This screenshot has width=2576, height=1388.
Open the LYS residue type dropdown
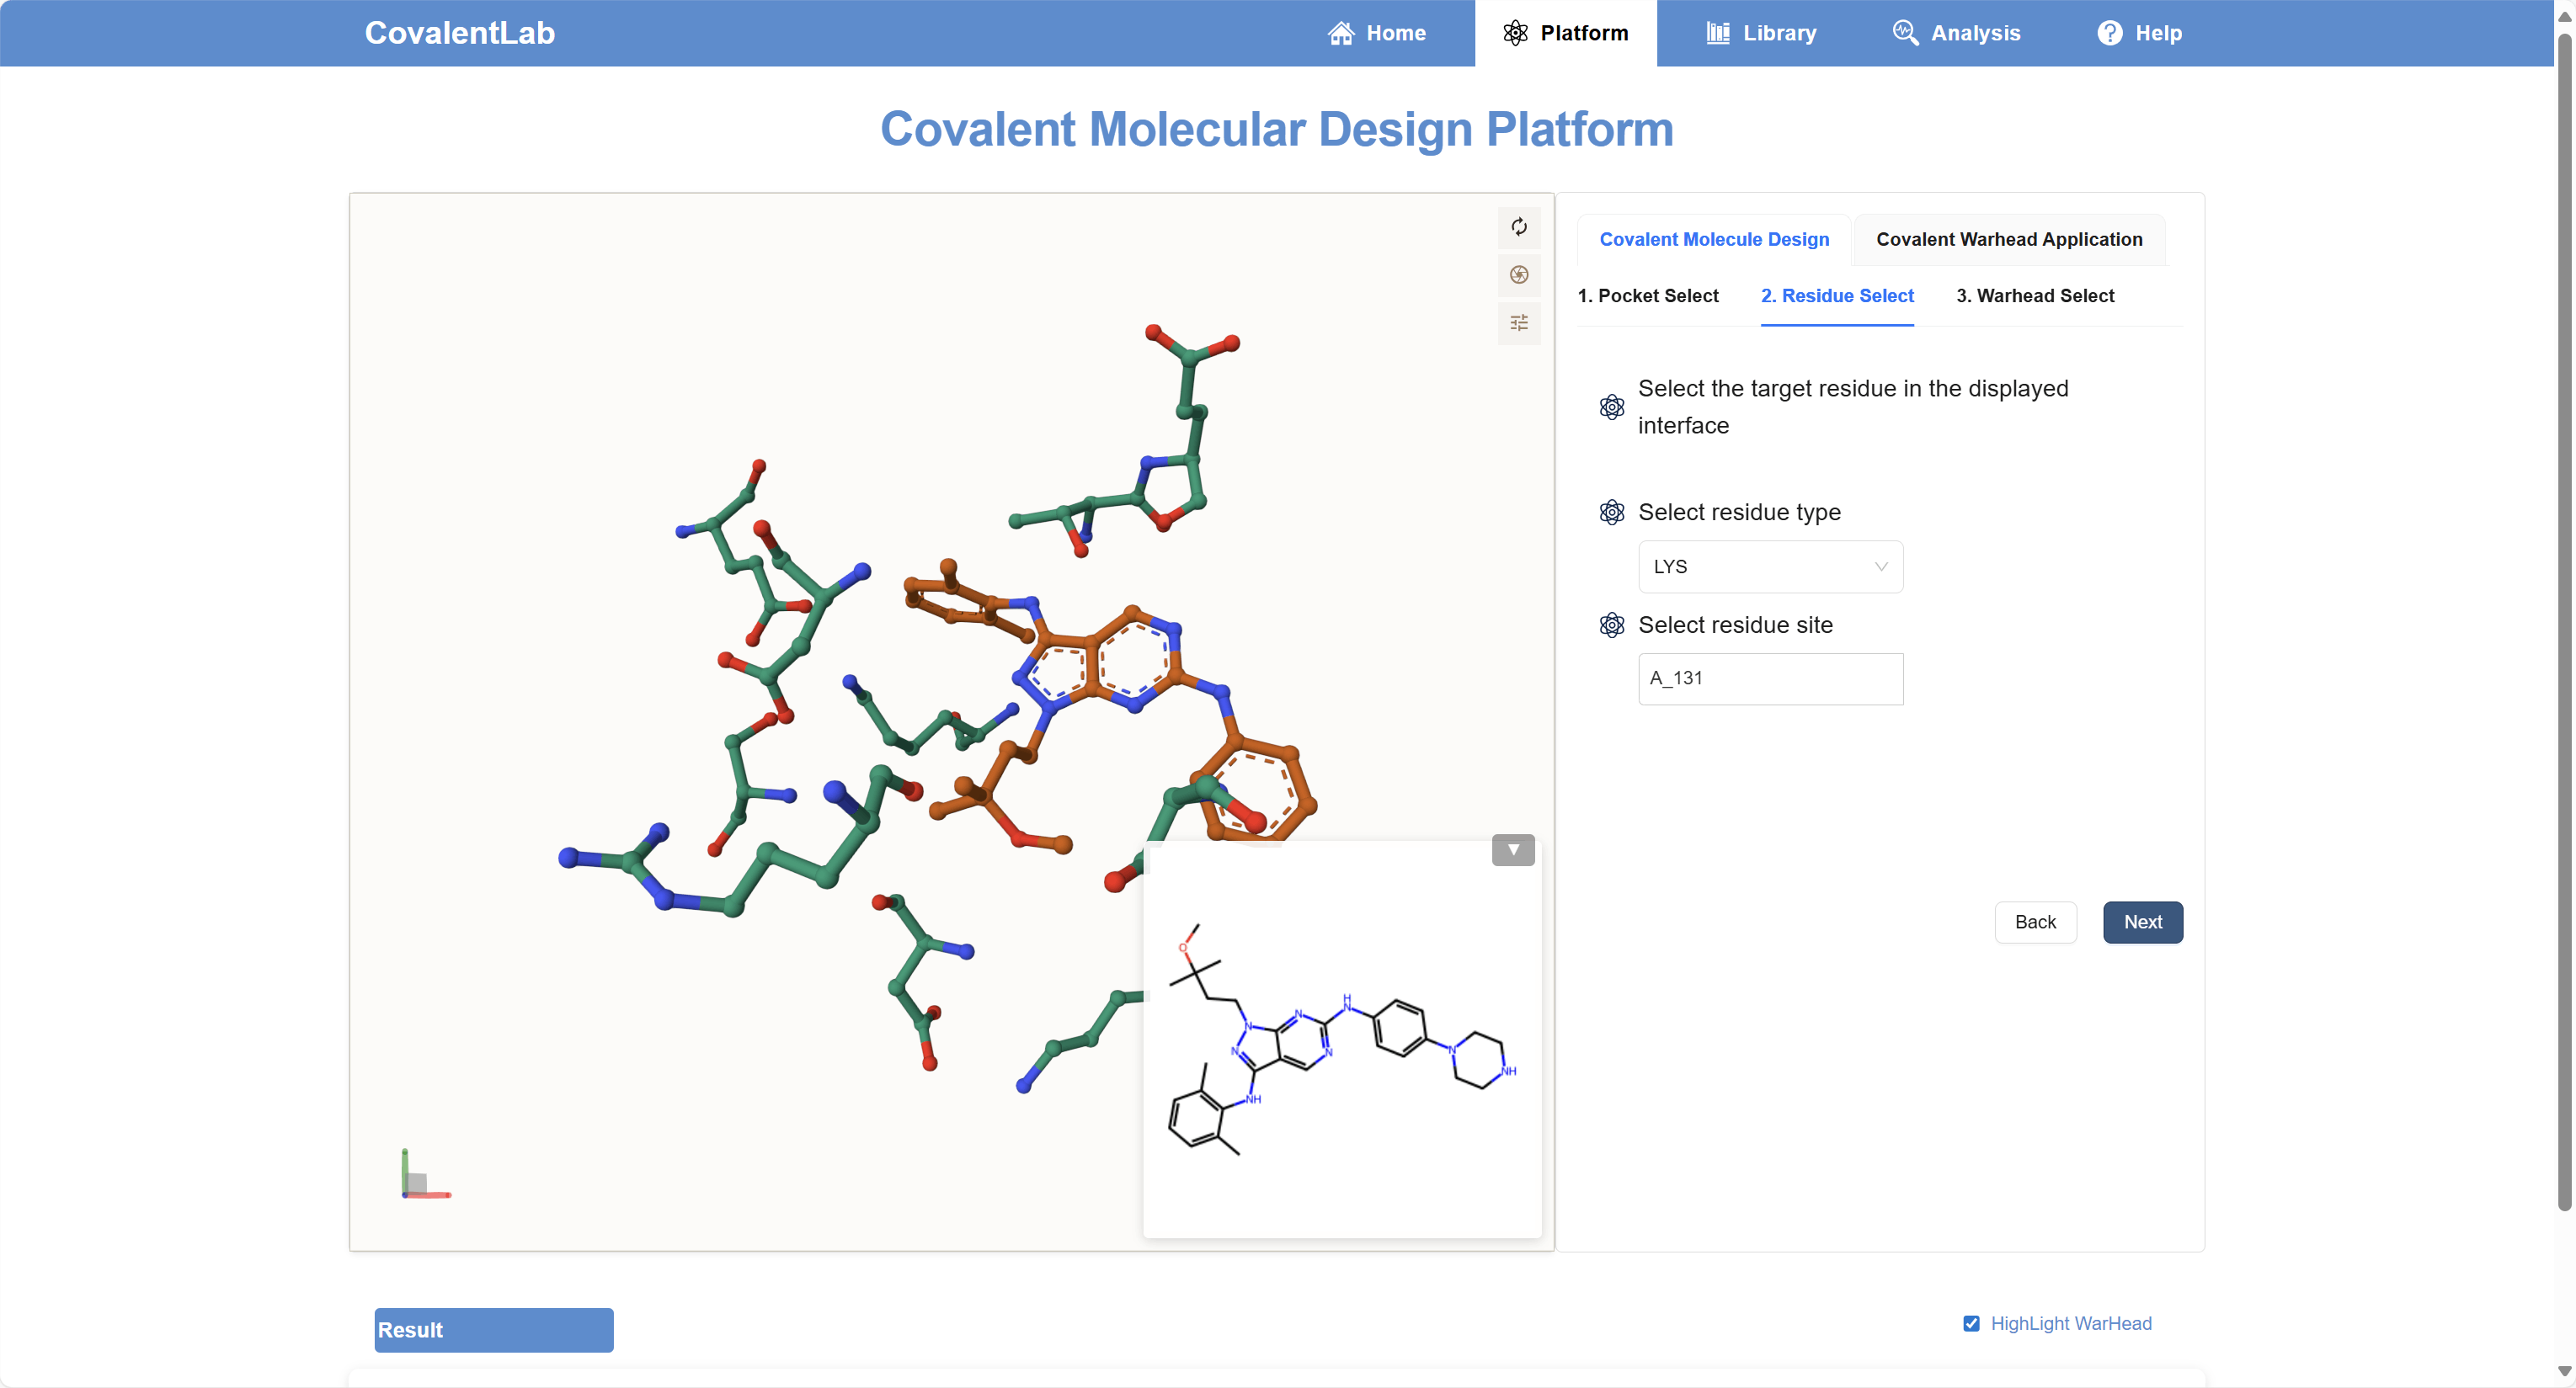point(1769,566)
